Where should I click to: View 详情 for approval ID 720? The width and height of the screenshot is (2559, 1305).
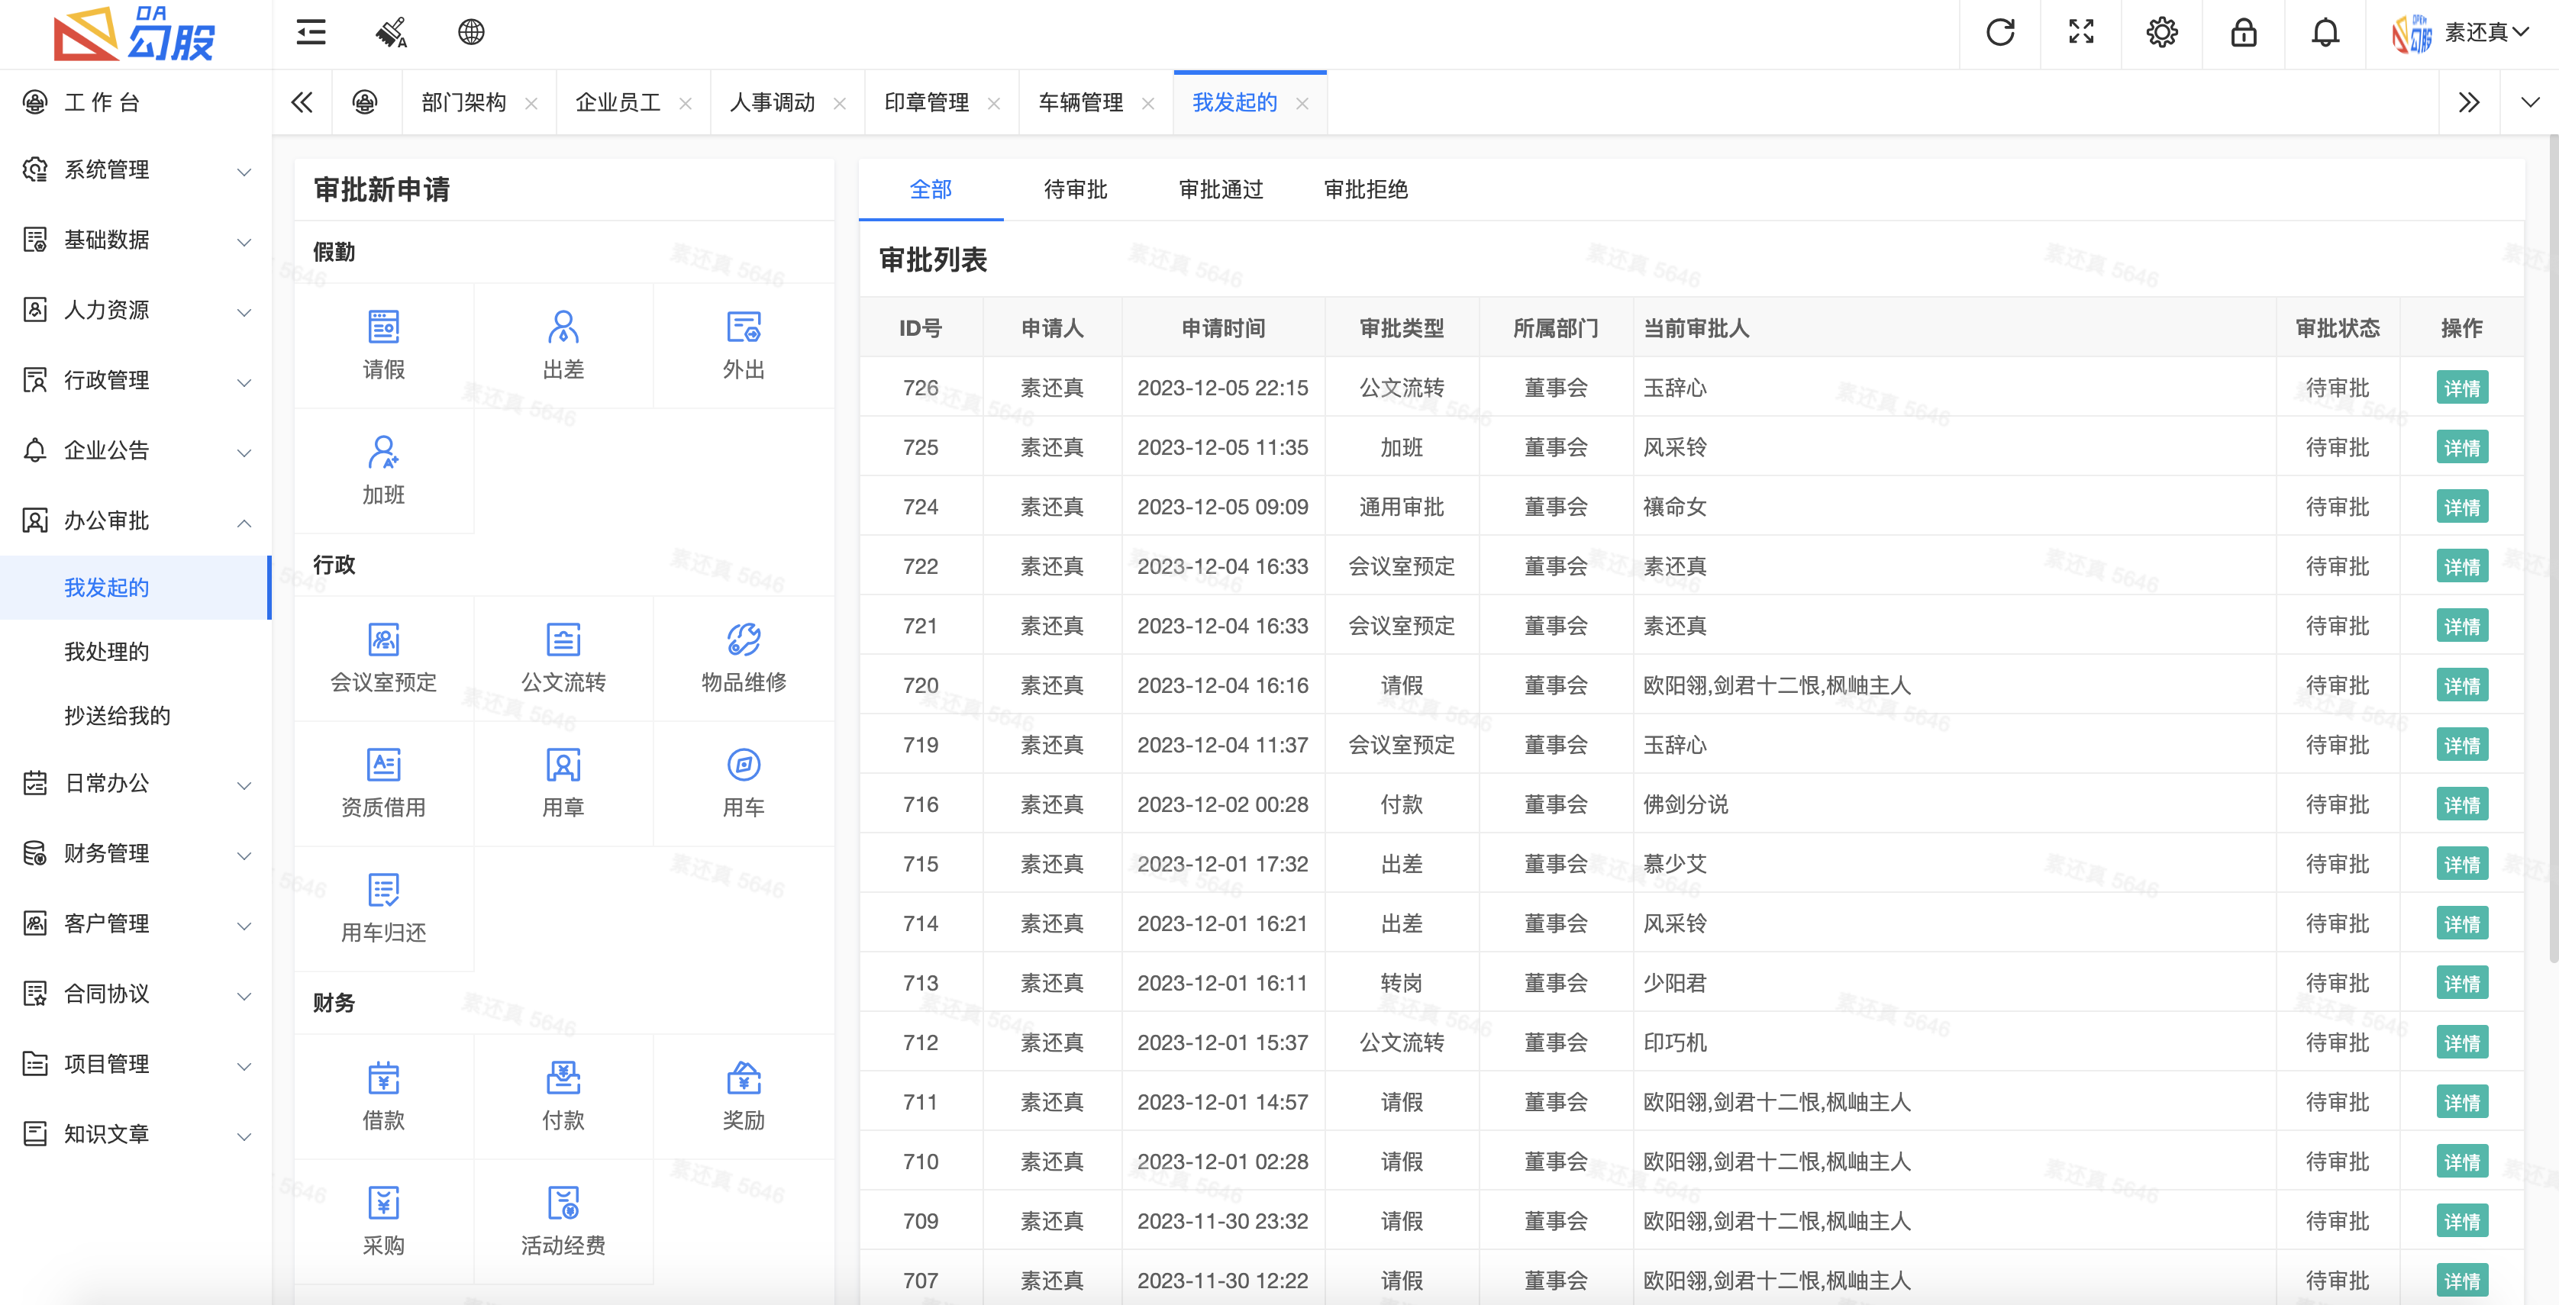(x=2461, y=686)
